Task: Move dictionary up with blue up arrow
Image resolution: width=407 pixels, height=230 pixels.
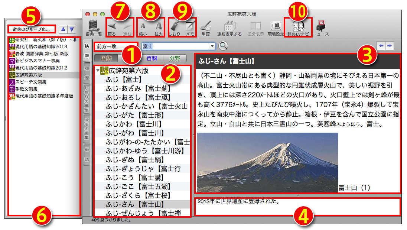Action: pyautogui.click(x=63, y=29)
